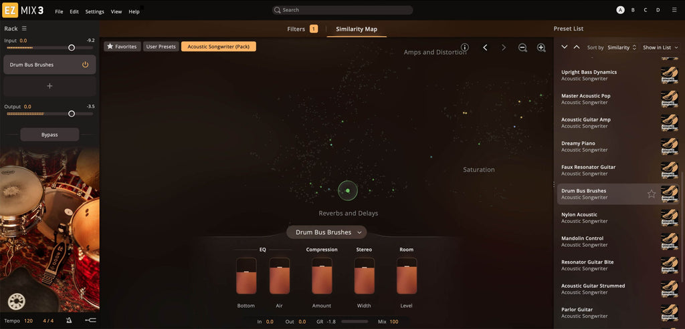685x329 pixels.
Task: Select Acoustic Guitar Strummed preset
Action: pyautogui.click(x=619, y=289)
